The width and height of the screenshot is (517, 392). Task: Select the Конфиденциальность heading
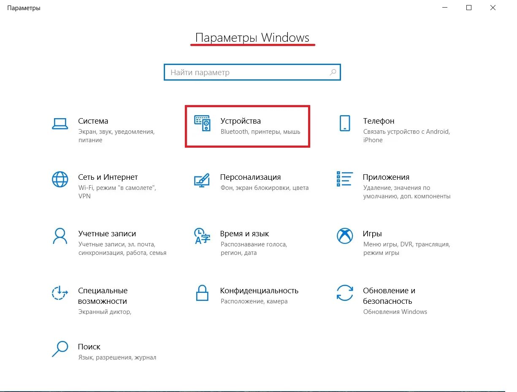point(259,291)
